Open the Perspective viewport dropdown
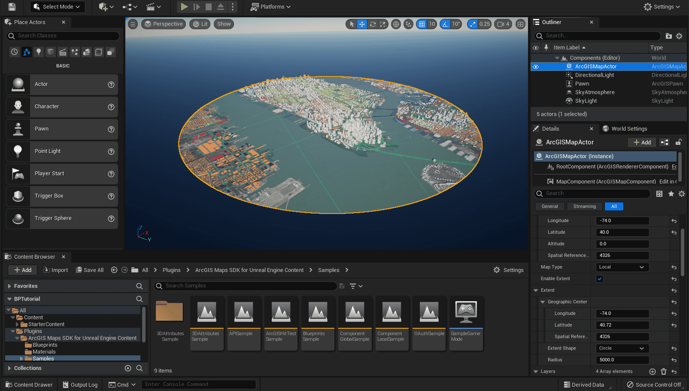The width and height of the screenshot is (689, 391). [x=163, y=24]
